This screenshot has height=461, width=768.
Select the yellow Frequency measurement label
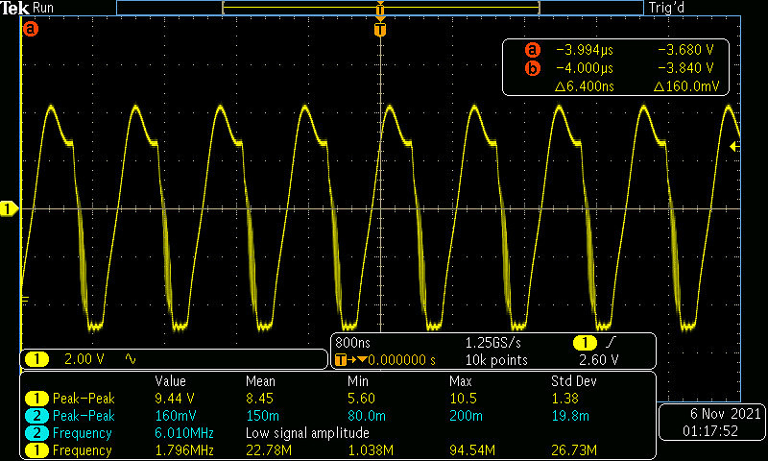[82, 450]
